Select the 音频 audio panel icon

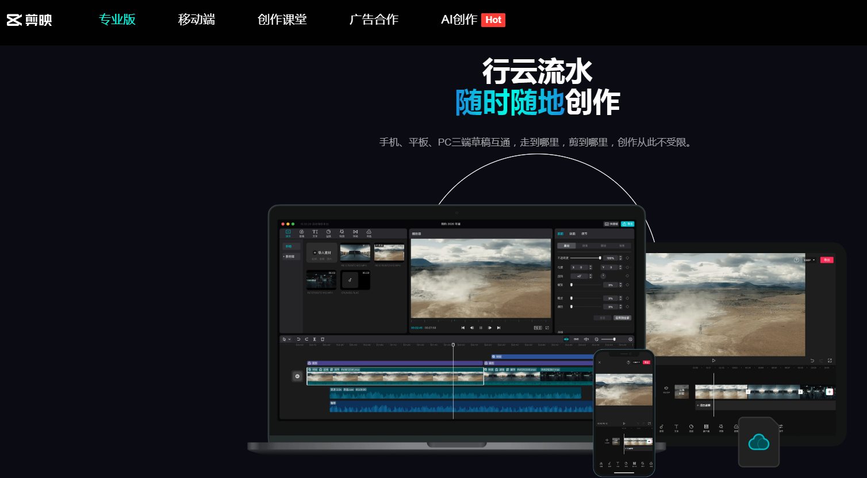pyautogui.click(x=301, y=232)
